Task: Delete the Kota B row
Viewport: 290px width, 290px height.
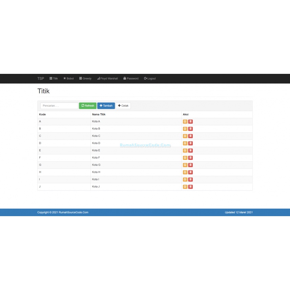Action: coord(190,129)
